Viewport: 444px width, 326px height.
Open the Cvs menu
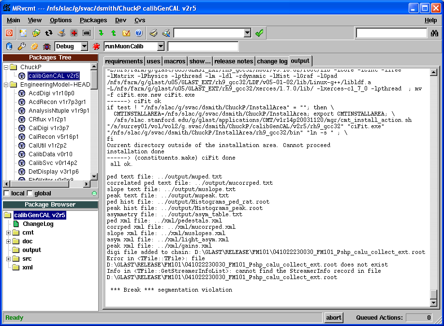click(x=140, y=20)
